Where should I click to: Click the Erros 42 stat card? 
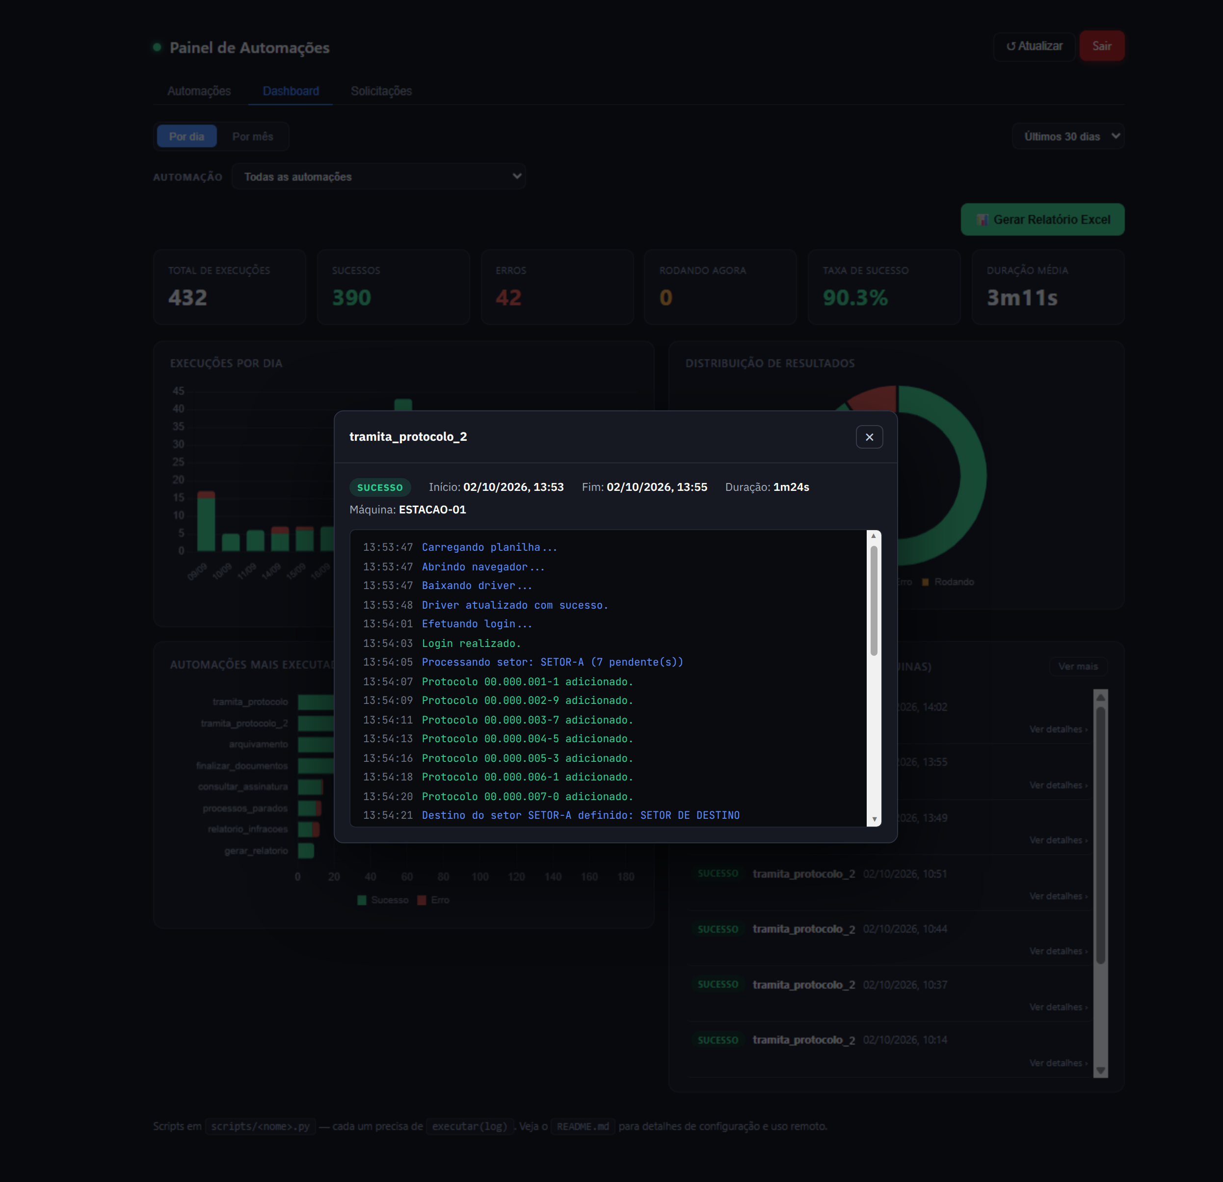click(557, 287)
